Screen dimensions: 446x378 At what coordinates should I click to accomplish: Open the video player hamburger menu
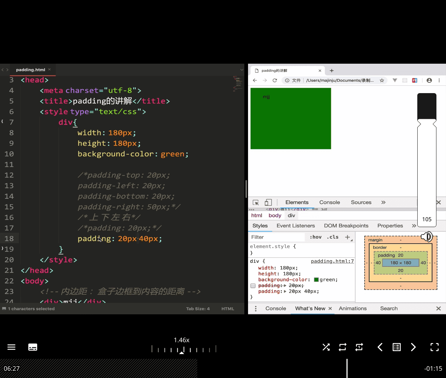point(11,347)
